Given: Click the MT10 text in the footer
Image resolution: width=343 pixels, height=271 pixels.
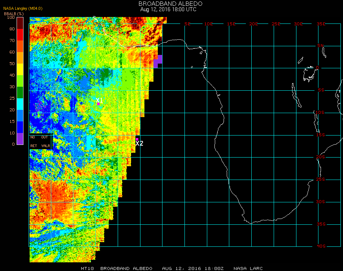Looking at the screenshot, I should pos(87,268).
